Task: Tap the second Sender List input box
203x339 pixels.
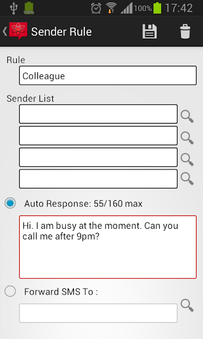Action: (x=98, y=136)
